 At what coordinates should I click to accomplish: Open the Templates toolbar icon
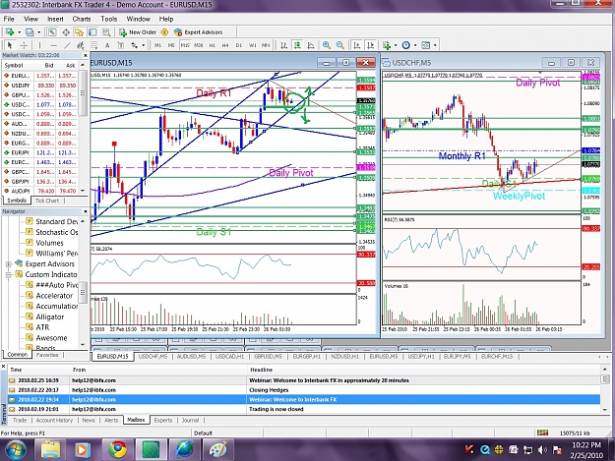coord(425,45)
